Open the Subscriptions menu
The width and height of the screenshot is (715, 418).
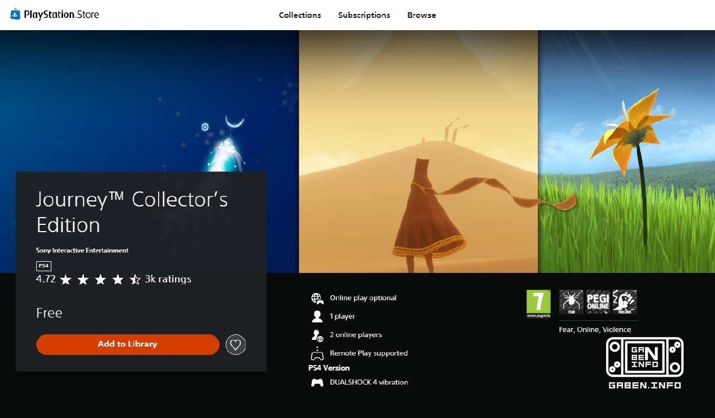point(364,15)
